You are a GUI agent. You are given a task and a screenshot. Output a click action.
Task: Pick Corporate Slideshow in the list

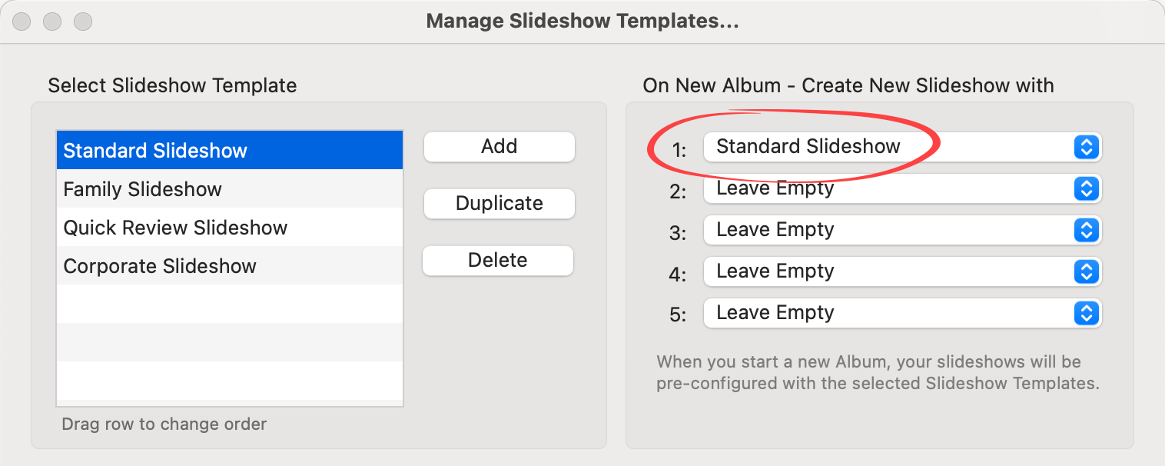coord(230,266)
